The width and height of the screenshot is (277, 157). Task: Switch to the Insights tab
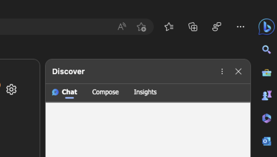[145, 92]
